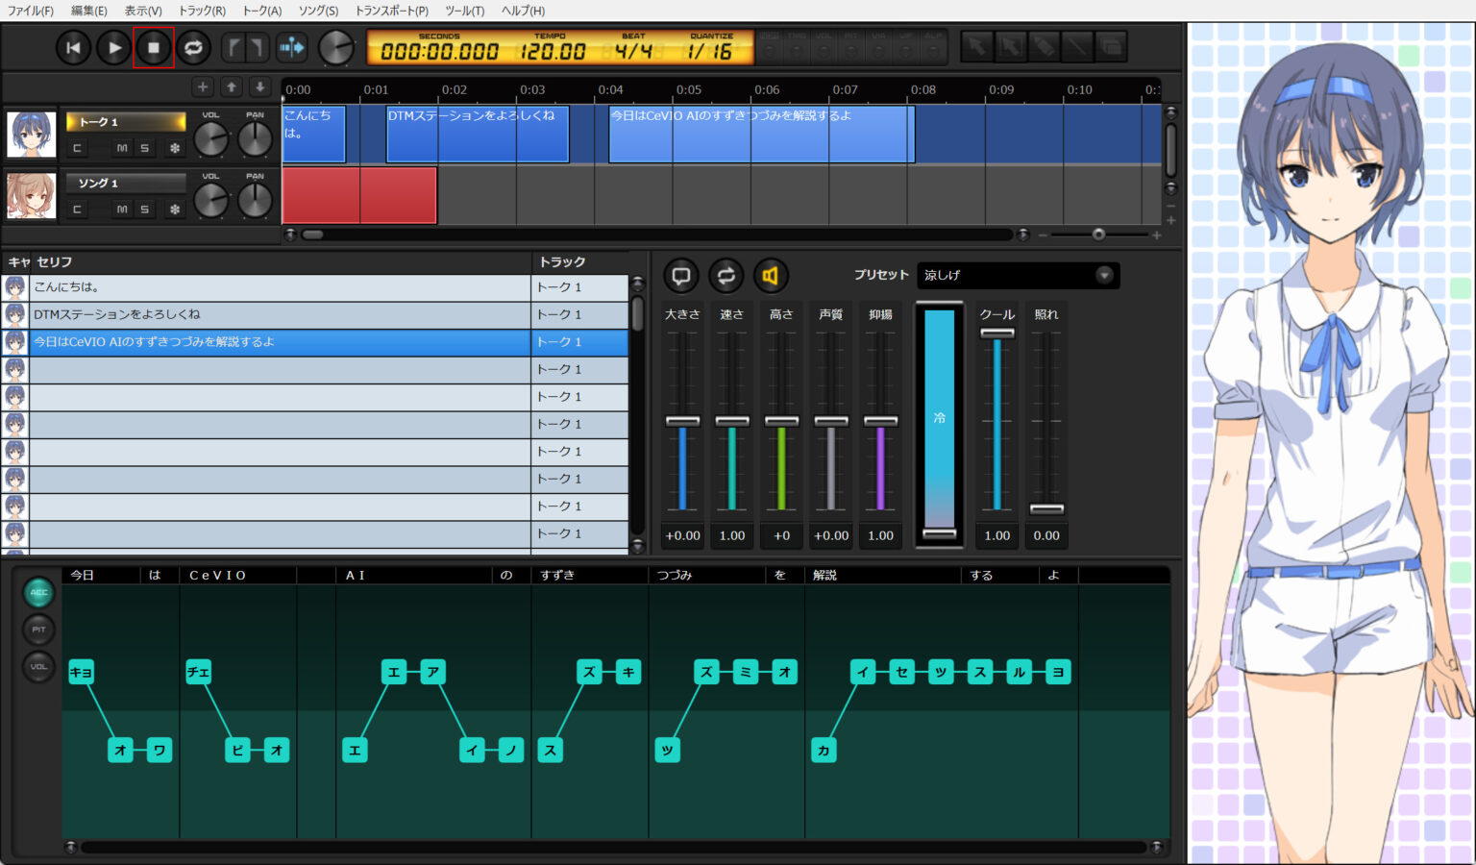Click the snowflake freeze icon on トーク 1
This screenshot has width=1476, height=865.
tap(175, 148)
